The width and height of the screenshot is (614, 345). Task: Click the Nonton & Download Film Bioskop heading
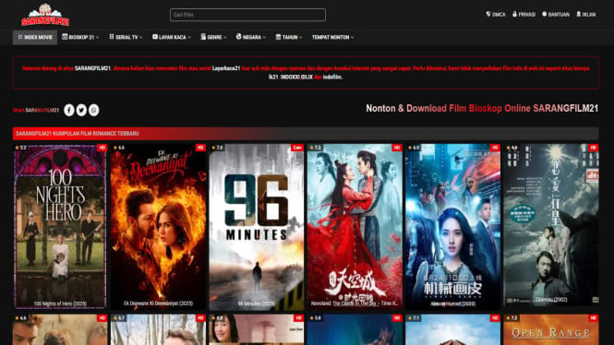tap(482, 108)
